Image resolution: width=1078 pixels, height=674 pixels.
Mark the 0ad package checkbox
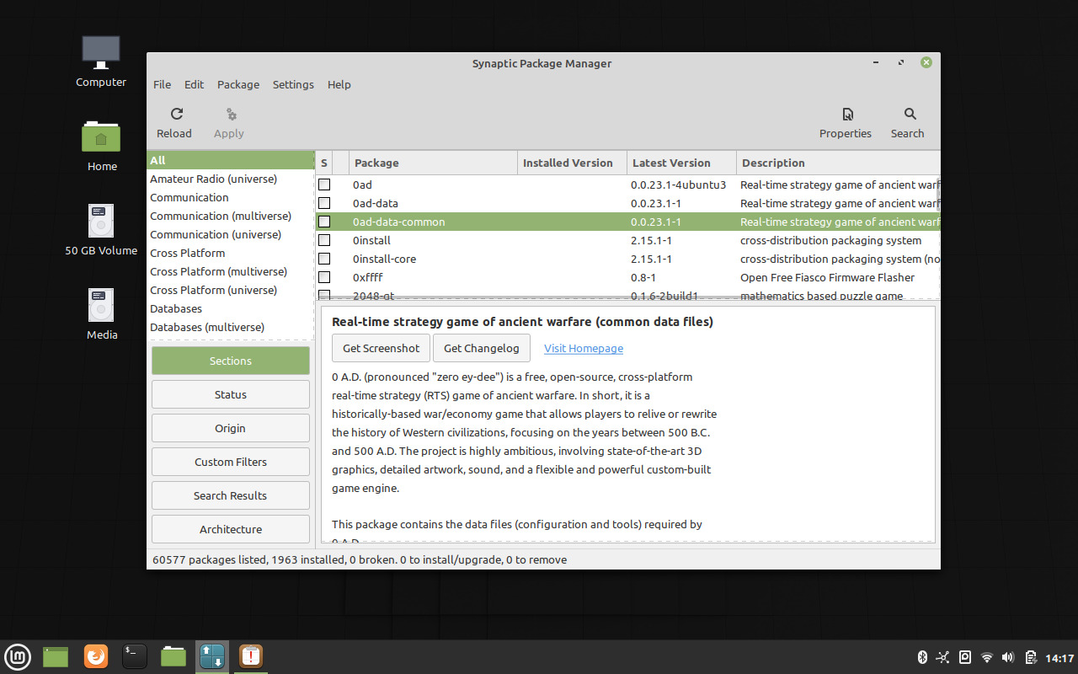coord(324,185)
